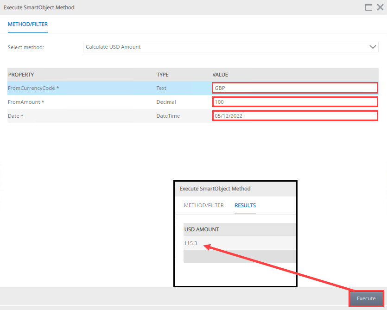Click METHOD/FILTER tab inside results inset
Screen dimensions: 387x310
pos(204,205)
